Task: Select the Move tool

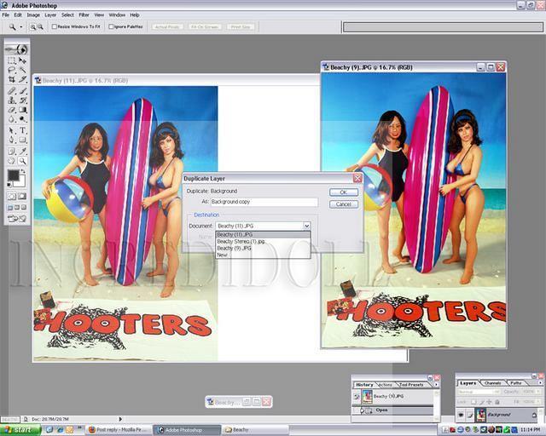Action: (x=23, y=60)
